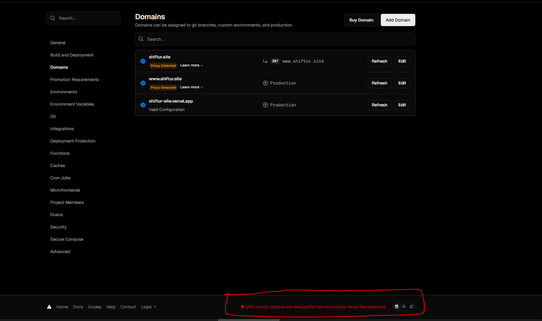Focus the sidebar settings search field
542x321 pixels.
[x=83, y=18]
